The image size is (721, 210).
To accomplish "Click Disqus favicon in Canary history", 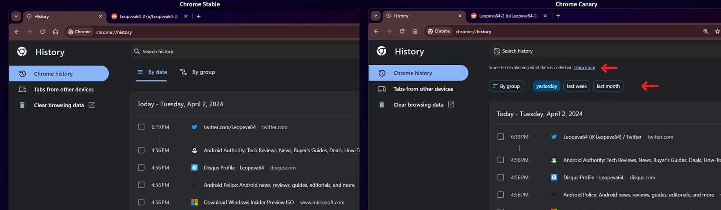I will [x=554, y=177].
